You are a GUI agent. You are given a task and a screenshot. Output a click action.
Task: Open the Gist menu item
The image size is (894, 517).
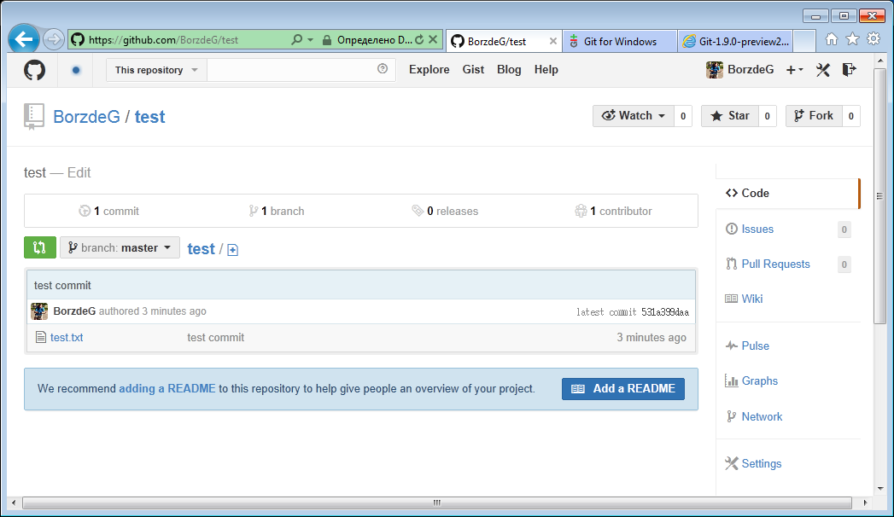coord(473,69)
